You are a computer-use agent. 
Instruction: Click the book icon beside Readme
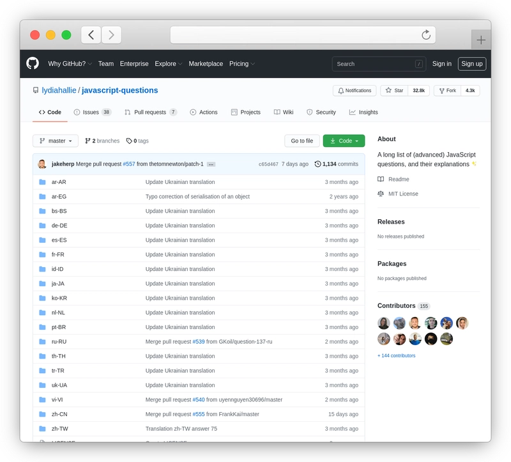point(381,179)
